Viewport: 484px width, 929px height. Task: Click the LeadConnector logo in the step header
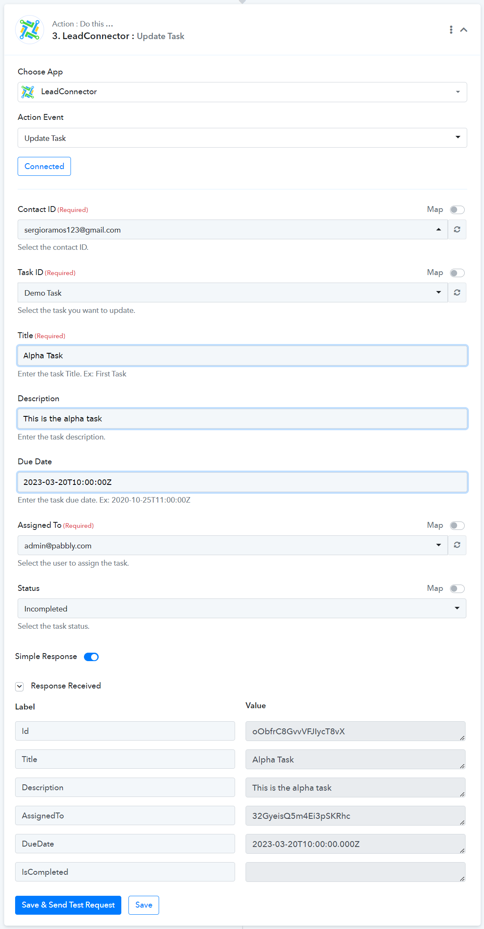coord(29,30)
